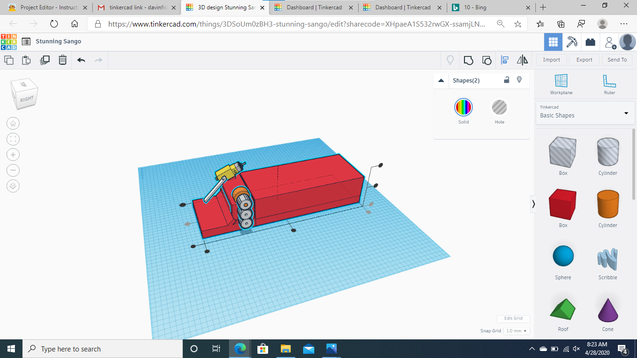Click the Copy icon in toolbar

9,60
